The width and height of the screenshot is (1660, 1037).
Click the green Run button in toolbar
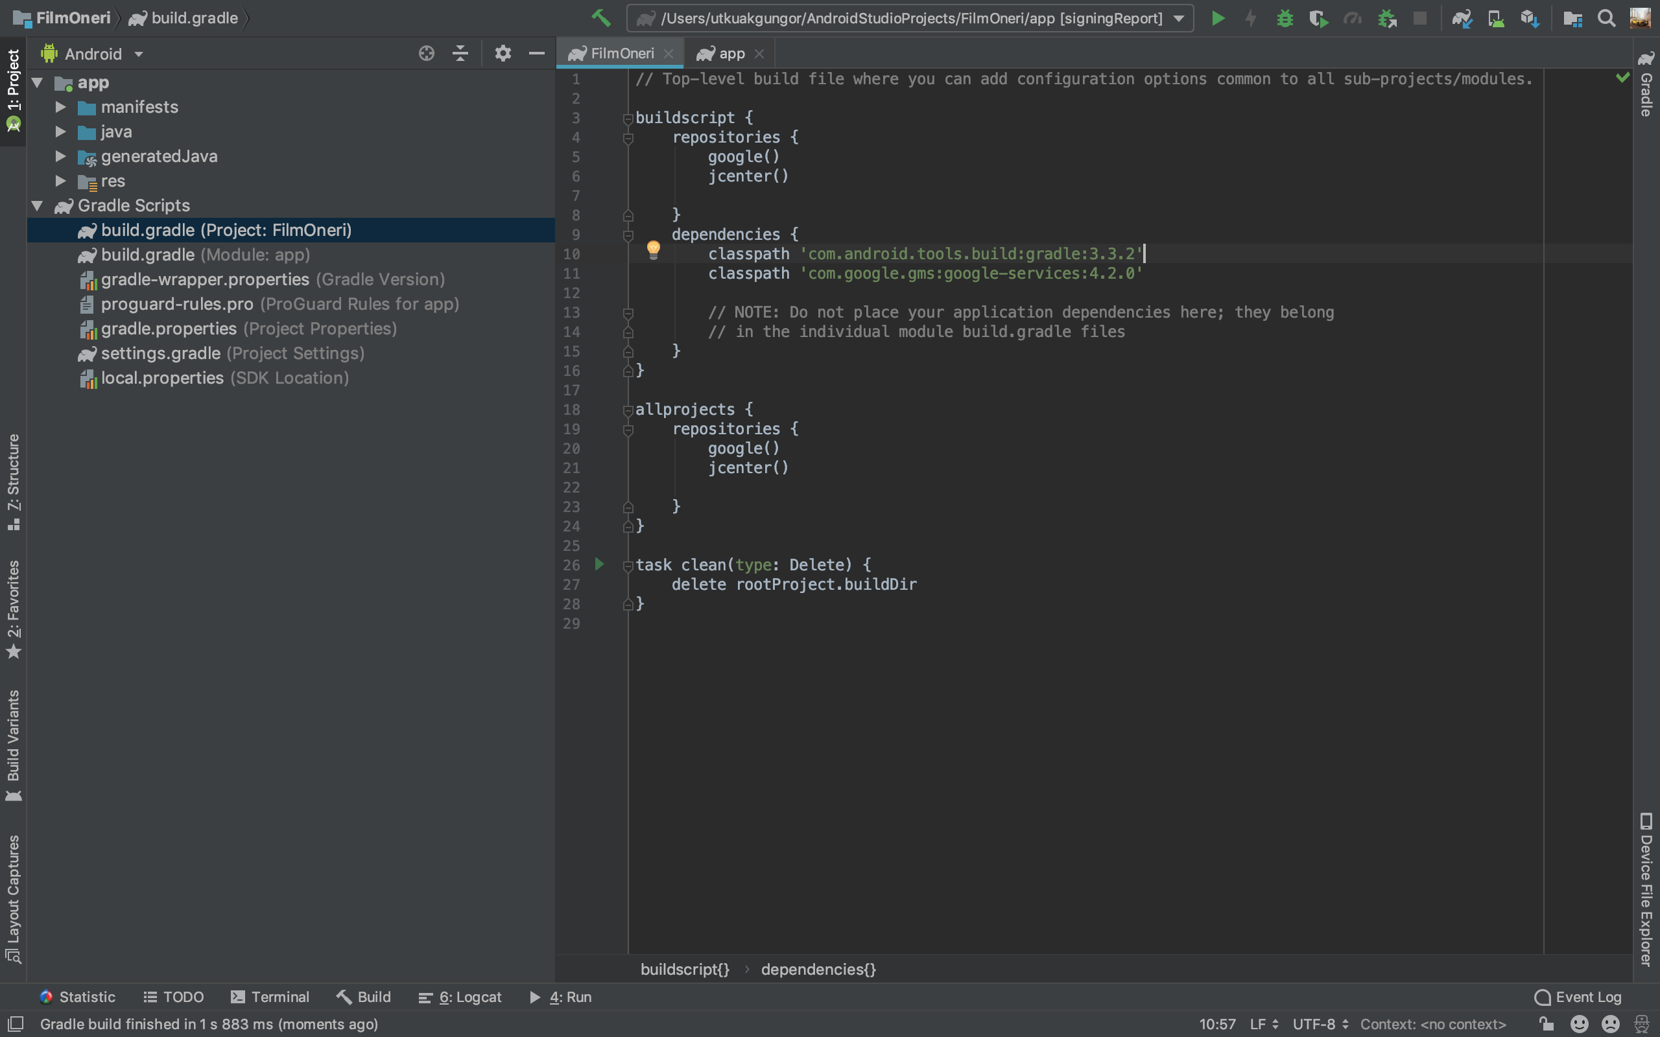pos(1218,19)
